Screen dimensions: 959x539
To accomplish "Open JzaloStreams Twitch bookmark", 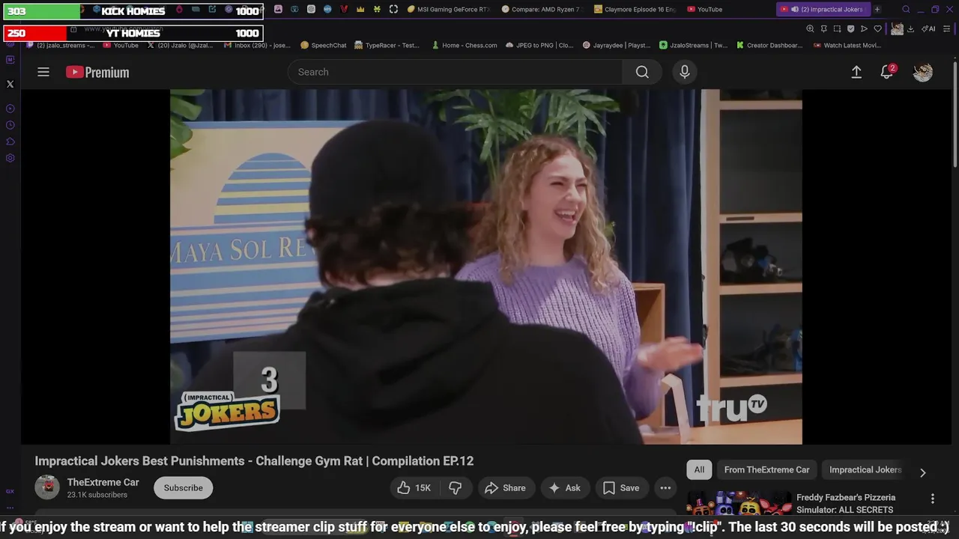I will 693,45.
